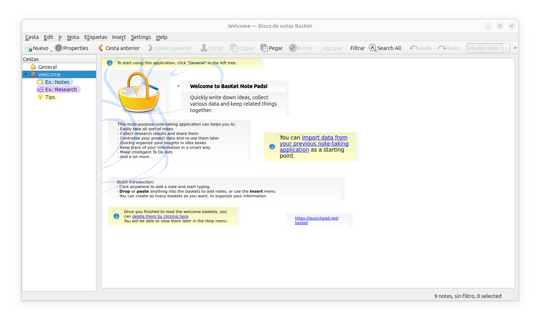The height and width of the screenshot is (324, 540).
Task: Click the info icon on start using application note
Action: tap(110, 63)
